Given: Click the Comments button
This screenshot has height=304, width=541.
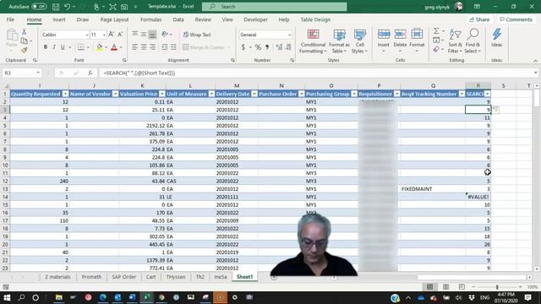Looking at the screenshot, I should point(516,19).
